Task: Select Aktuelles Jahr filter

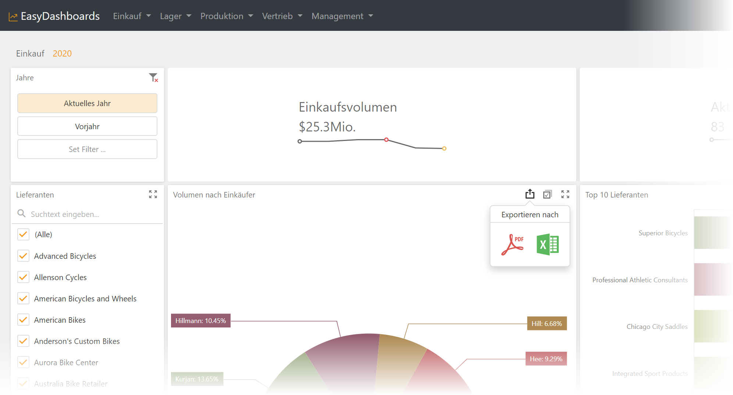Action: click(87, 103)
